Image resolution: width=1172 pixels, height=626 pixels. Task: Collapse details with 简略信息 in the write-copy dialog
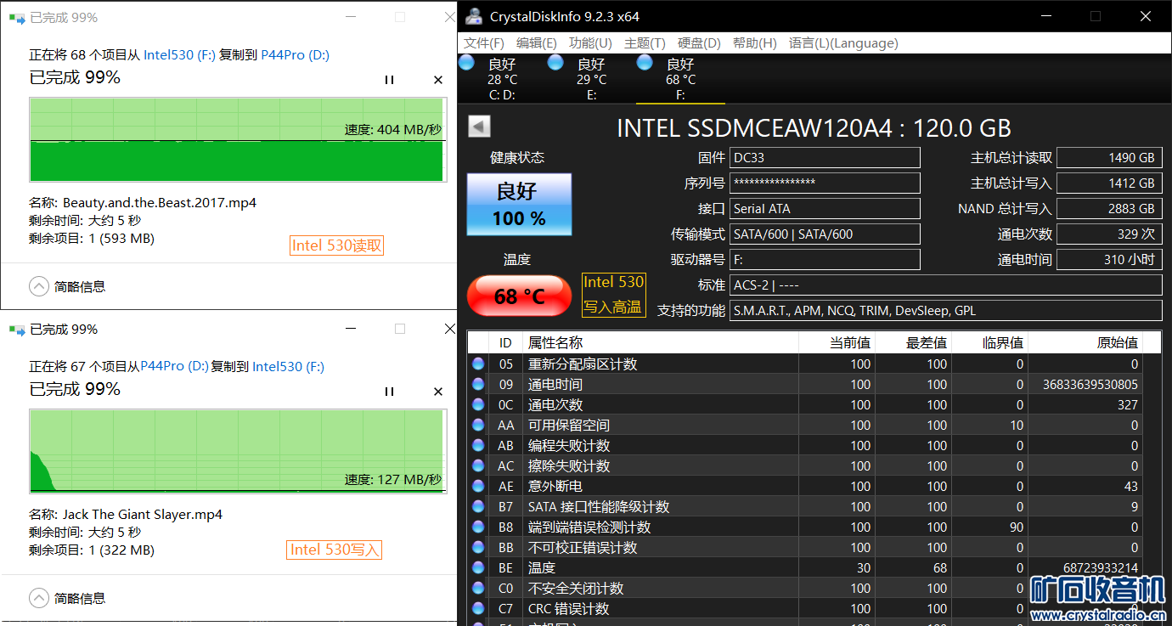(68, 598)
